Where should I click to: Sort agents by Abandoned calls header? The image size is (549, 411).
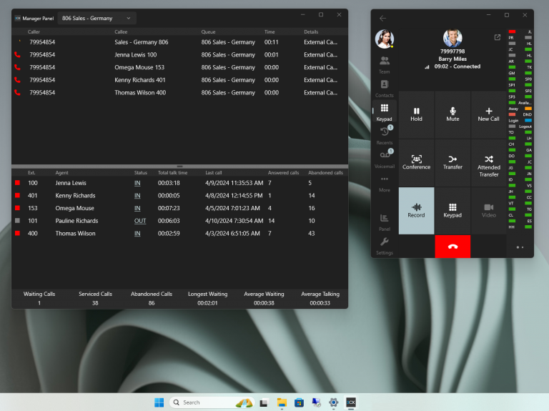[x=326, y=172]
